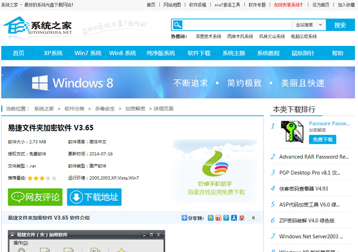This screenshot has width=358, height=252.
Task: Click the blue 下载地址 button
Action: coord(94,197)
